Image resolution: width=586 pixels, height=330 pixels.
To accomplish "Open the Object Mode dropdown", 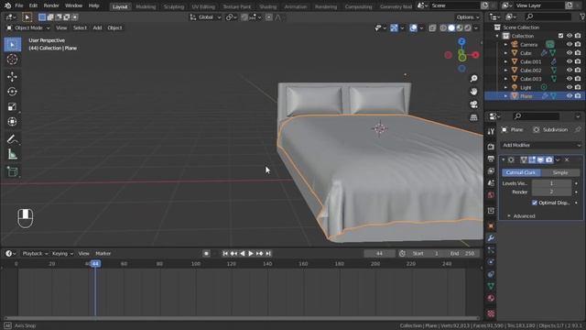I will [x=28, y=28].
